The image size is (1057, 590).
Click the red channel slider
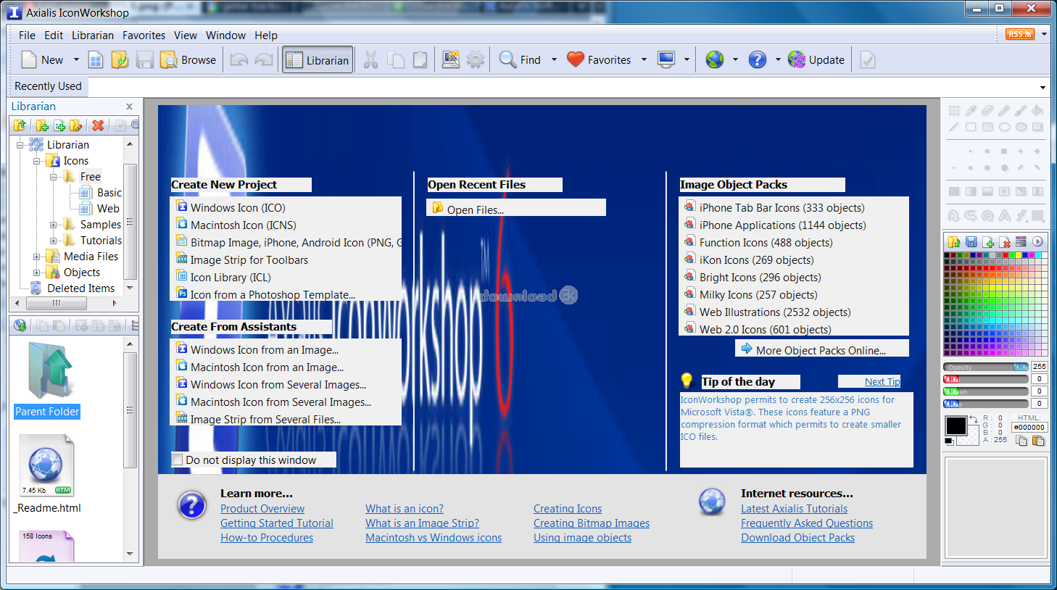(986, 379)
